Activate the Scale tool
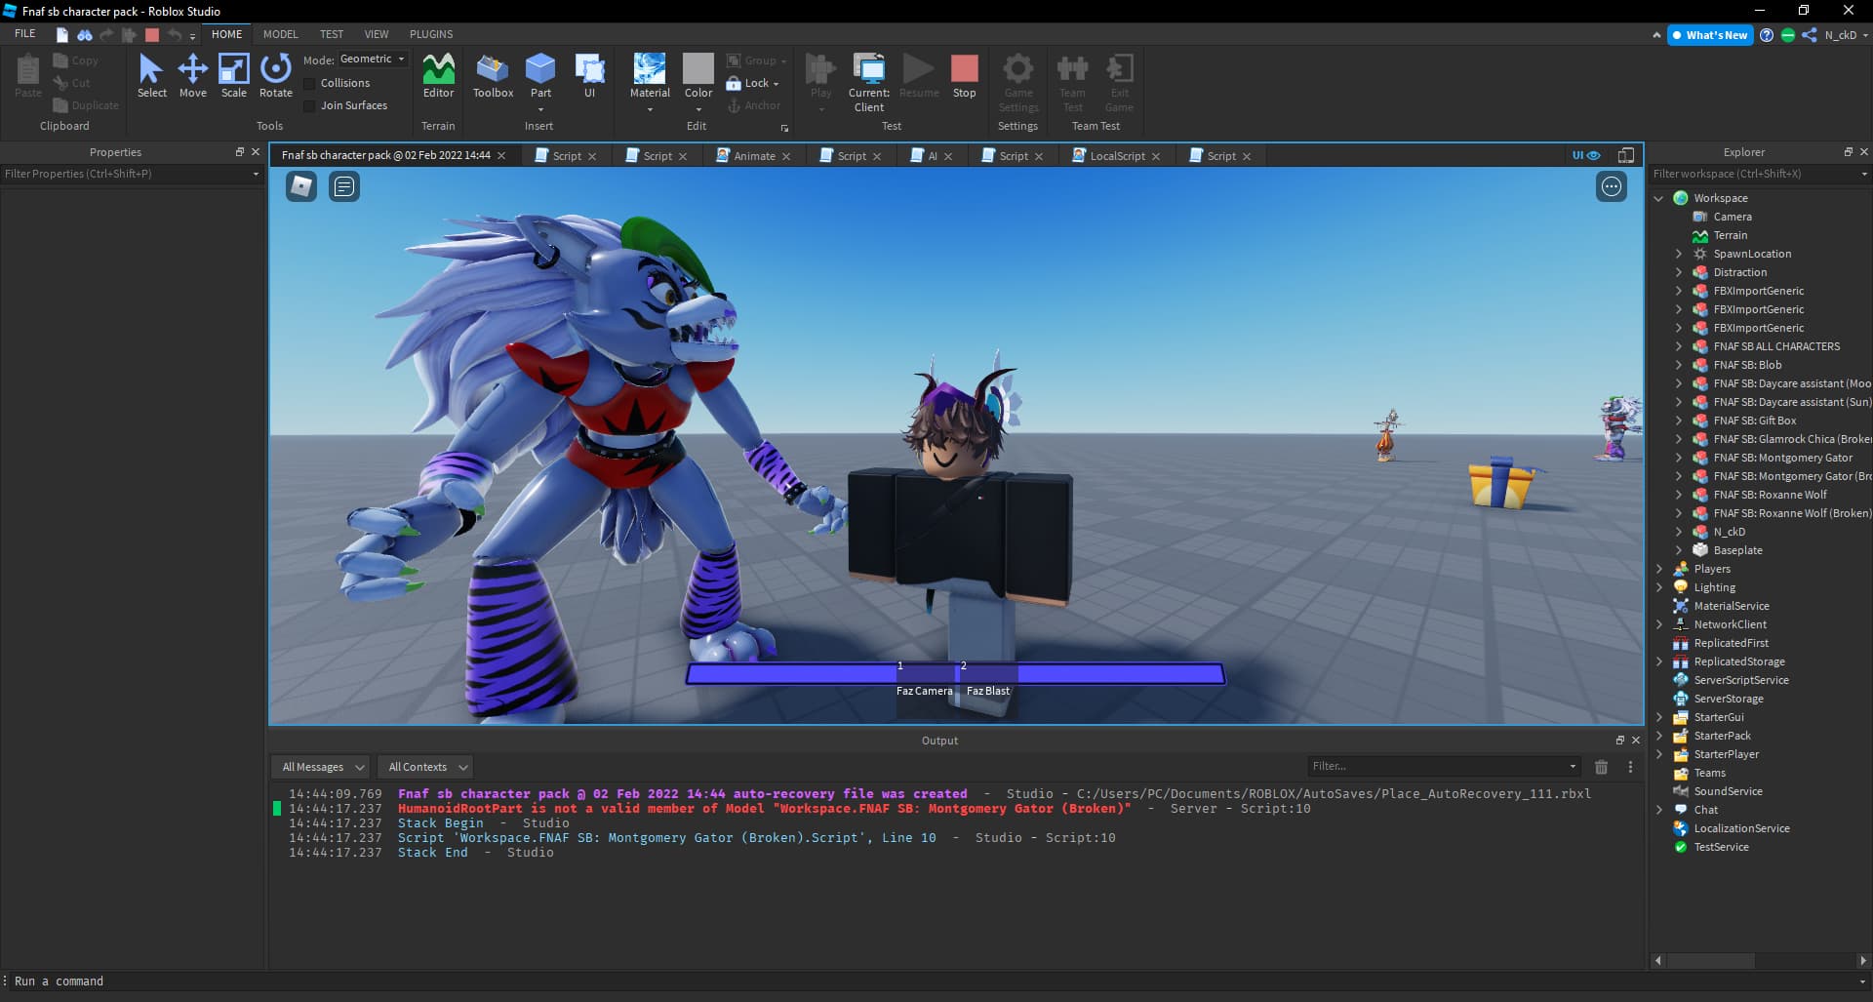Screen dimensions: 1873x1002 [234, 76]
